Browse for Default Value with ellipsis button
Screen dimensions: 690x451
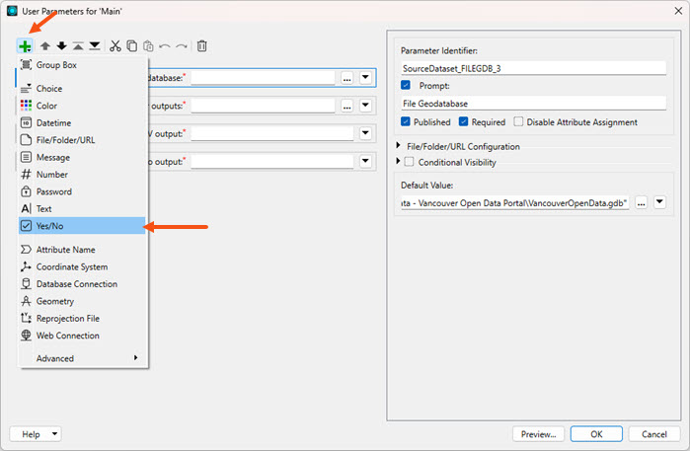click(x=642, y=203)
